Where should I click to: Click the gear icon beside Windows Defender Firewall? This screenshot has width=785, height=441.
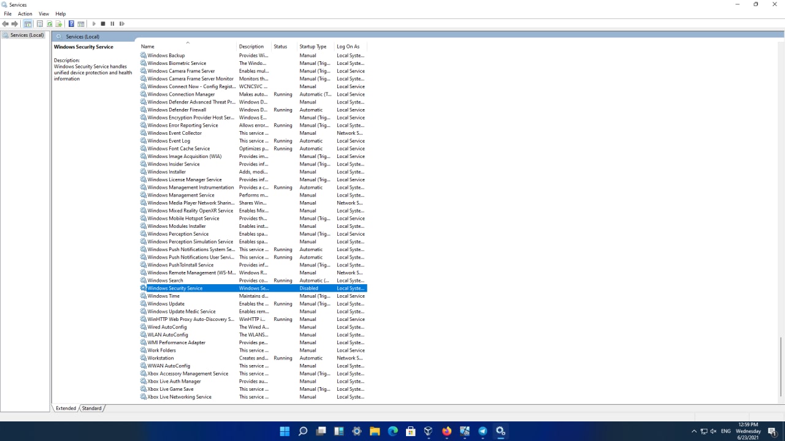coord(144,110)
